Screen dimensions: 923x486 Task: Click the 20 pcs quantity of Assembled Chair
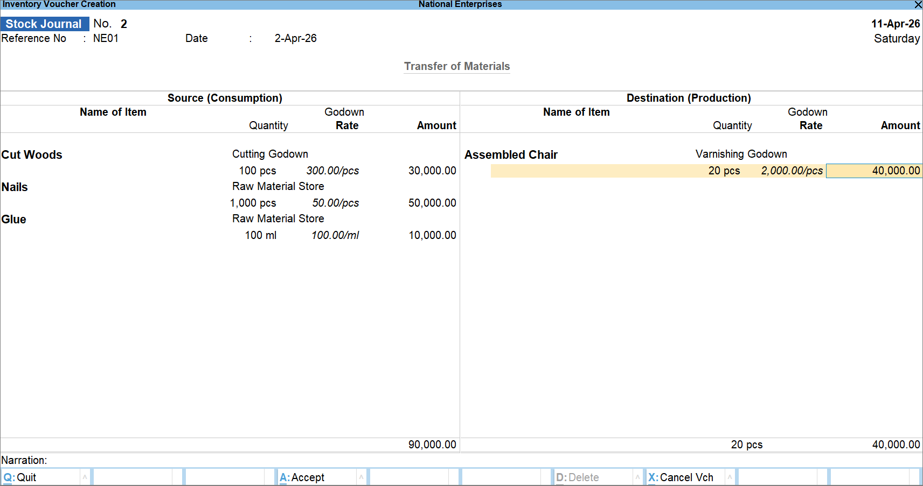[724, 171]
